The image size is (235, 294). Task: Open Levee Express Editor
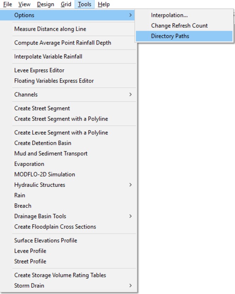pyautogui.click(x=39, y=70)
